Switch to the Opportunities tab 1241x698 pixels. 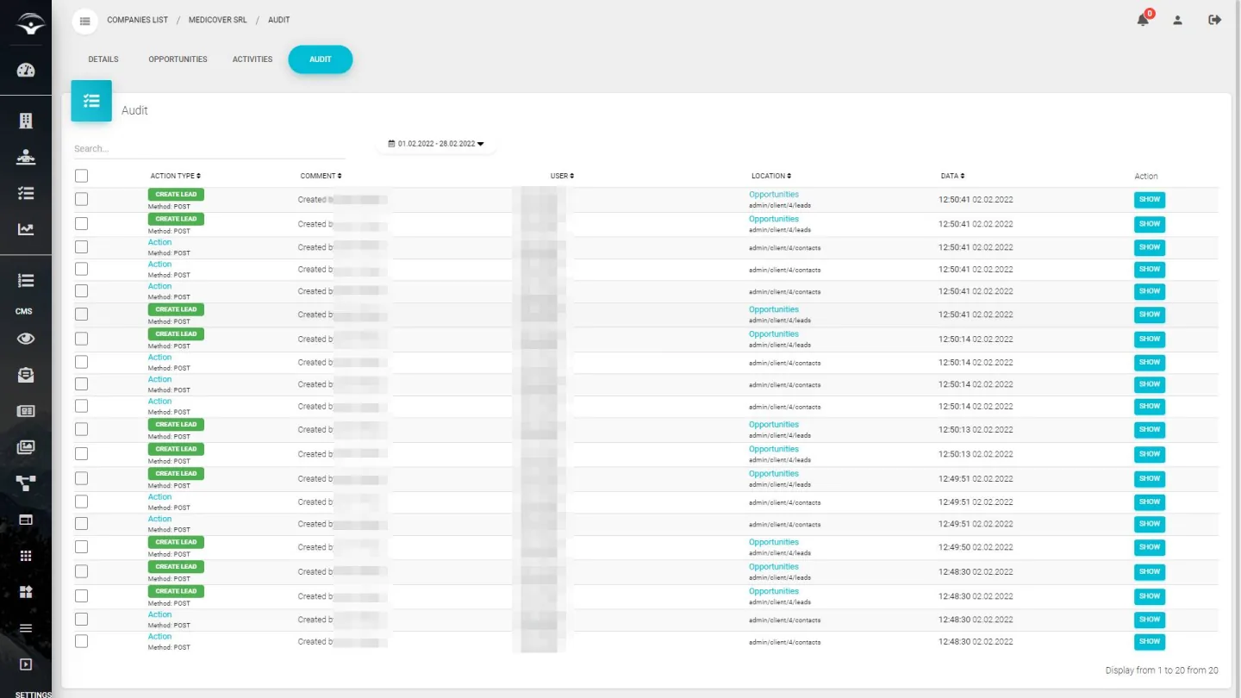(x=178, y=59)
